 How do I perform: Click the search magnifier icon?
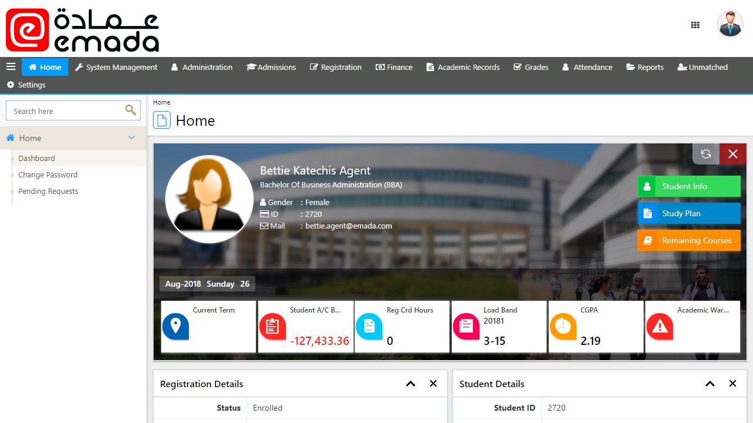pos(131,110)
